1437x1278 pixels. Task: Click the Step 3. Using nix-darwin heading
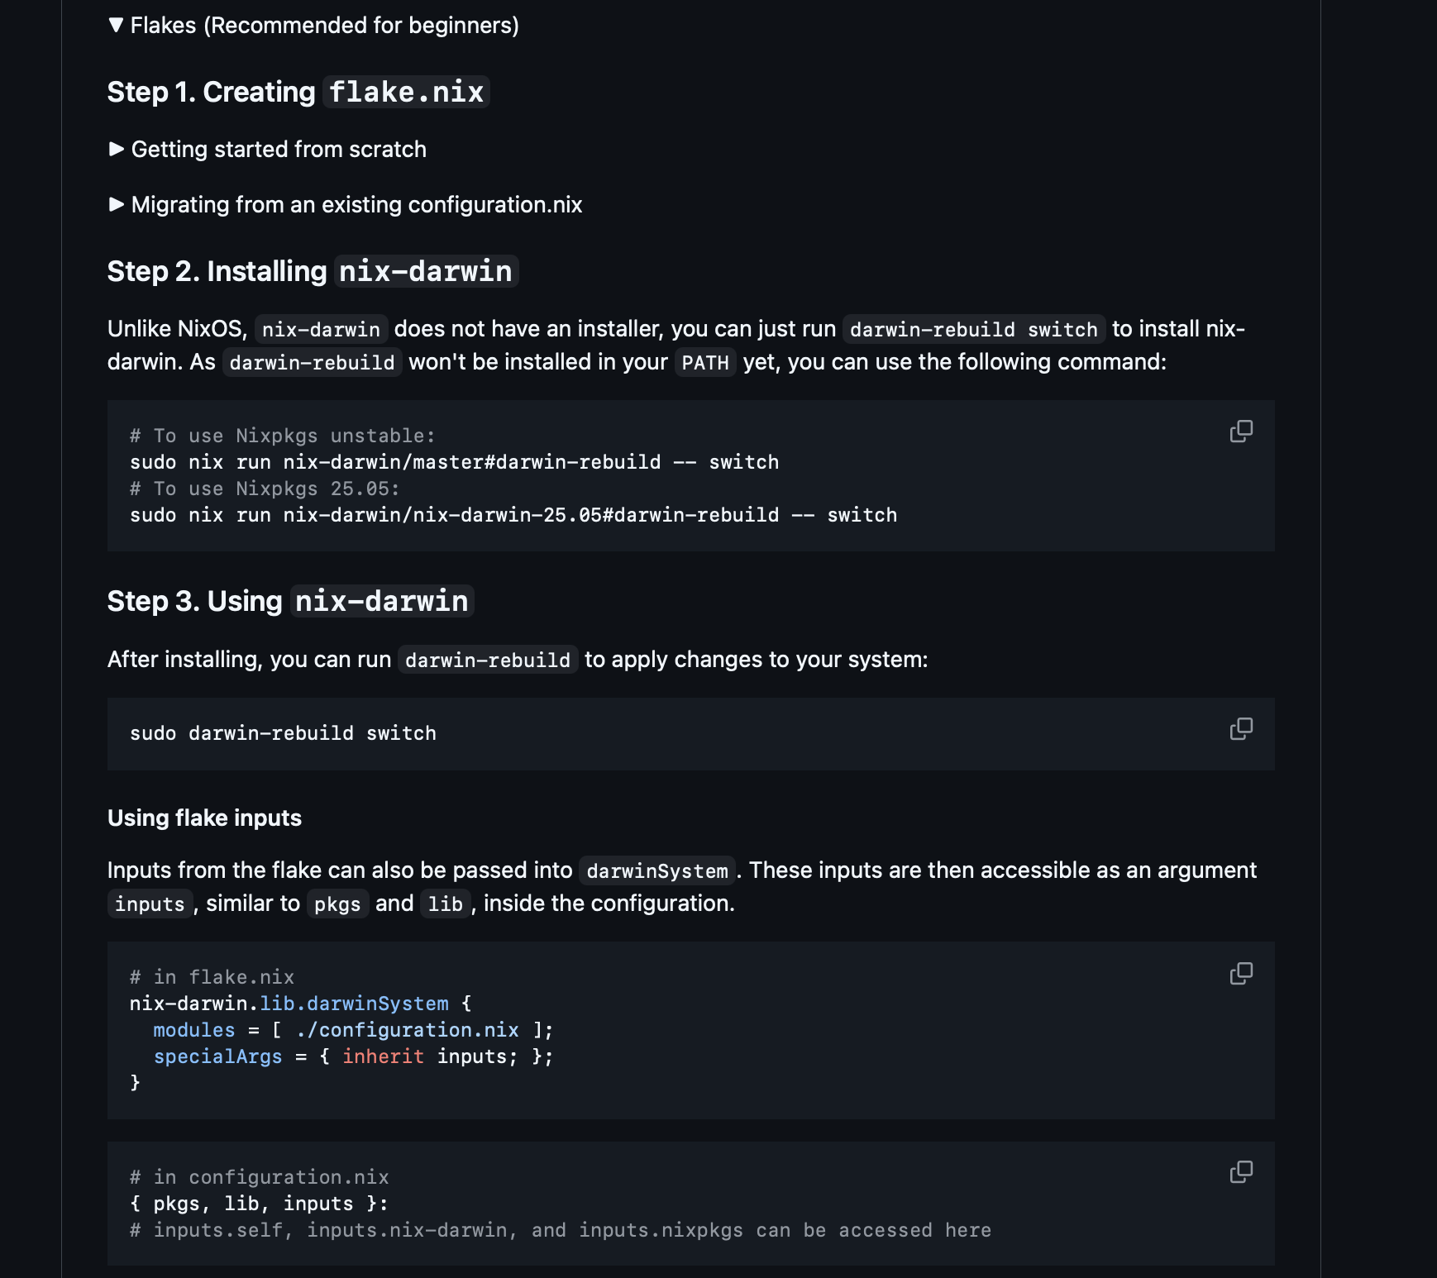point(289,600)
